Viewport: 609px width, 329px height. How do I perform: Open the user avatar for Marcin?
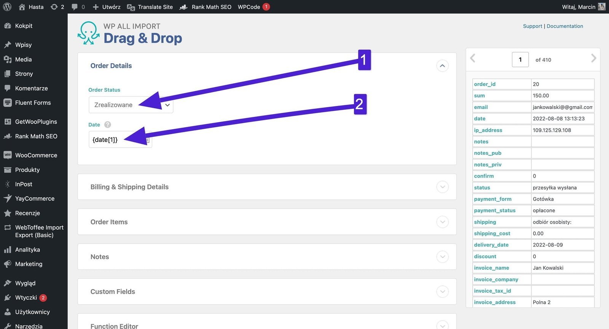point(601,7)
